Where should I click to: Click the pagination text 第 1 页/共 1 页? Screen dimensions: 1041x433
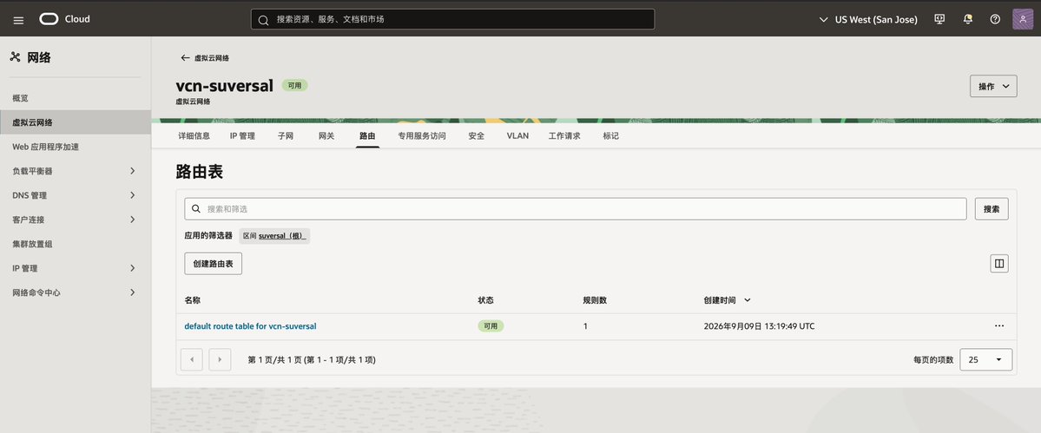pyautogui.click(x=274, y=360)
